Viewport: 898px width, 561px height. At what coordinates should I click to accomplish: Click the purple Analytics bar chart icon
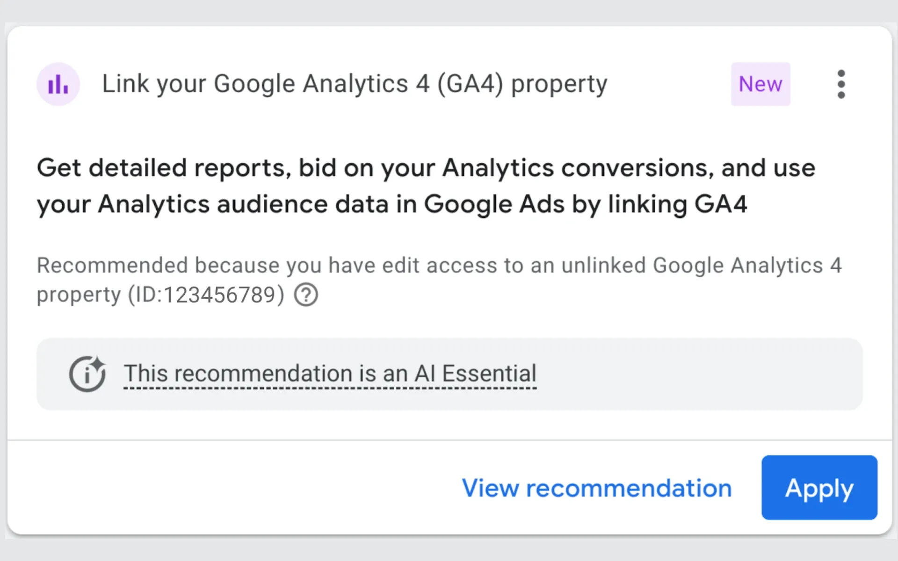(58, 84)
